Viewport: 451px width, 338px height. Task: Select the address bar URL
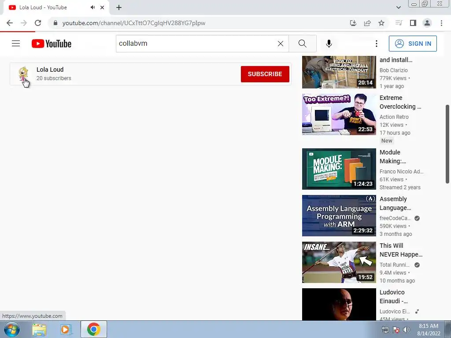click(134, 23)
